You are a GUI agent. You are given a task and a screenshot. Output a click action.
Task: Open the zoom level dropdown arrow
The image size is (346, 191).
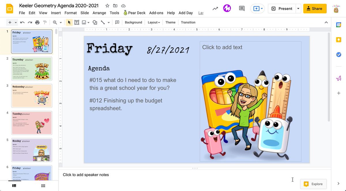tap(61, 22)
